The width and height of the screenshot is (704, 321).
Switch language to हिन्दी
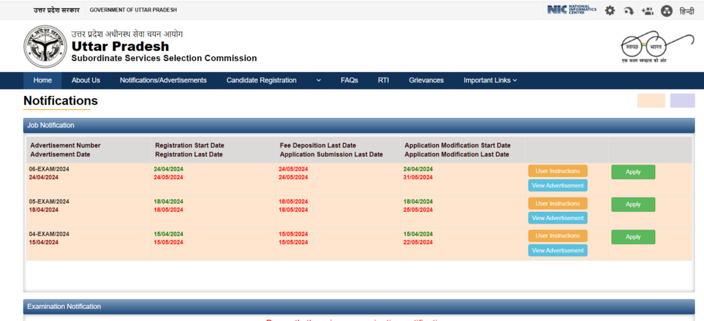pos(687,11)
